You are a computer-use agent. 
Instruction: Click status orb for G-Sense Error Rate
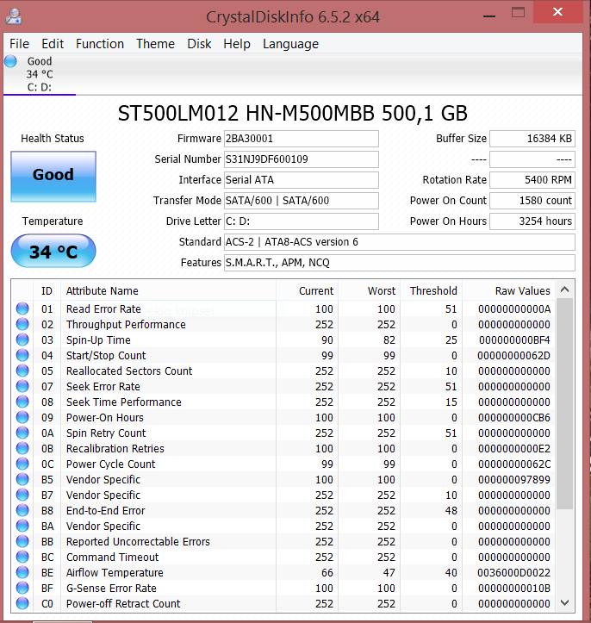tap(22, 588)
